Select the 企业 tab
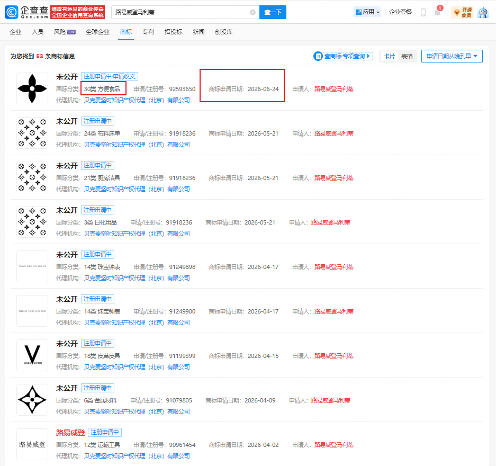496x466 pixels. pyautogui.click(x=15, y=32)
